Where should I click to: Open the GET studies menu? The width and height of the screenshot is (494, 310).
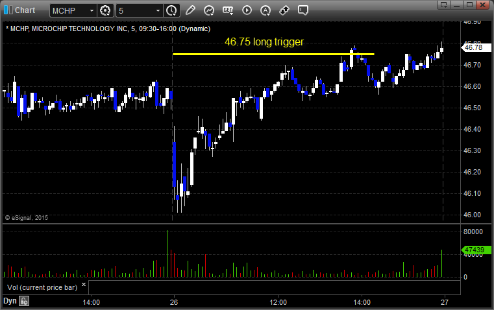228,10
